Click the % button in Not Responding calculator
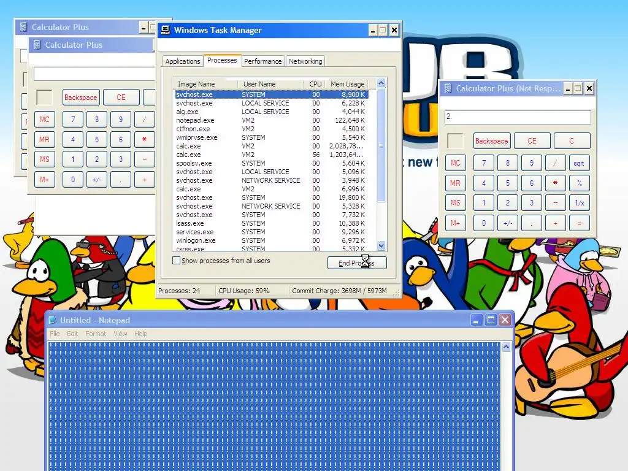628x471 pixels. click(579, 183)
